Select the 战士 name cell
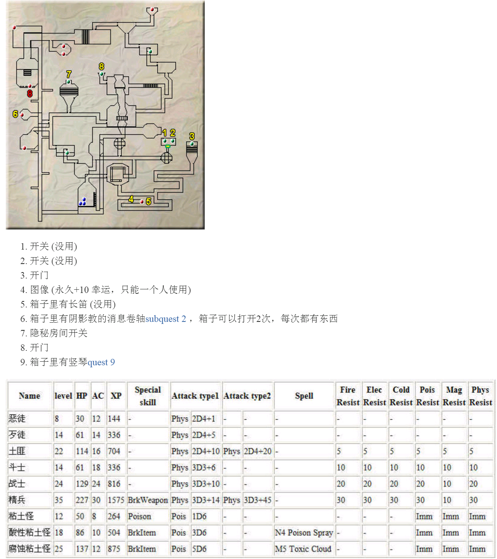This screenshot has width=497, height=559. tap(30, 484)
